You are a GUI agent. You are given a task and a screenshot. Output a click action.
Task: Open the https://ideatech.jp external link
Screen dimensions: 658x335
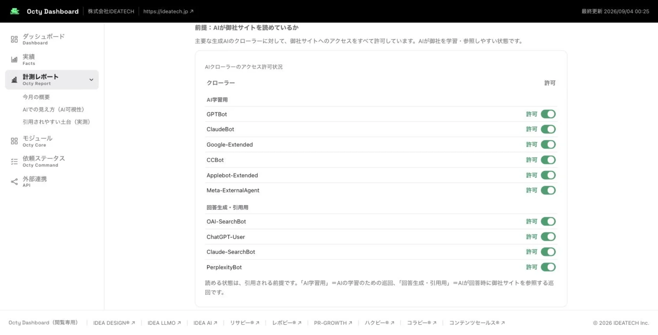168,11
